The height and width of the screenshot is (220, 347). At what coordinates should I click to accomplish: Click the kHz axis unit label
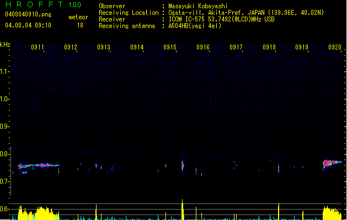tap(5, 45)
